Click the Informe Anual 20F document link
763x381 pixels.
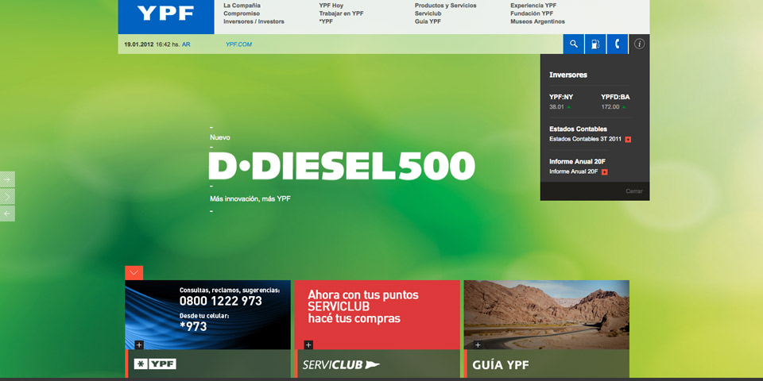tap(574, 172)
